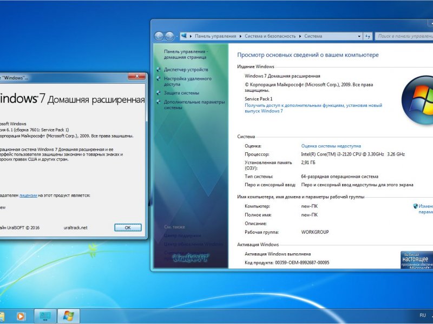Open Диспетчер устройств

[186, 70]
